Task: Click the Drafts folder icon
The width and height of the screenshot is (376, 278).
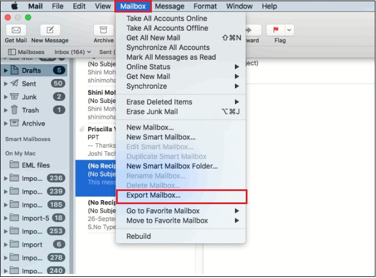Action: coord(14,70)
